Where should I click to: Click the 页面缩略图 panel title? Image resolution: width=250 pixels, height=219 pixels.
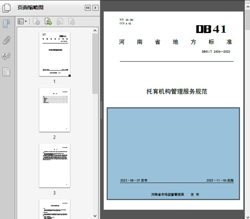30,7
